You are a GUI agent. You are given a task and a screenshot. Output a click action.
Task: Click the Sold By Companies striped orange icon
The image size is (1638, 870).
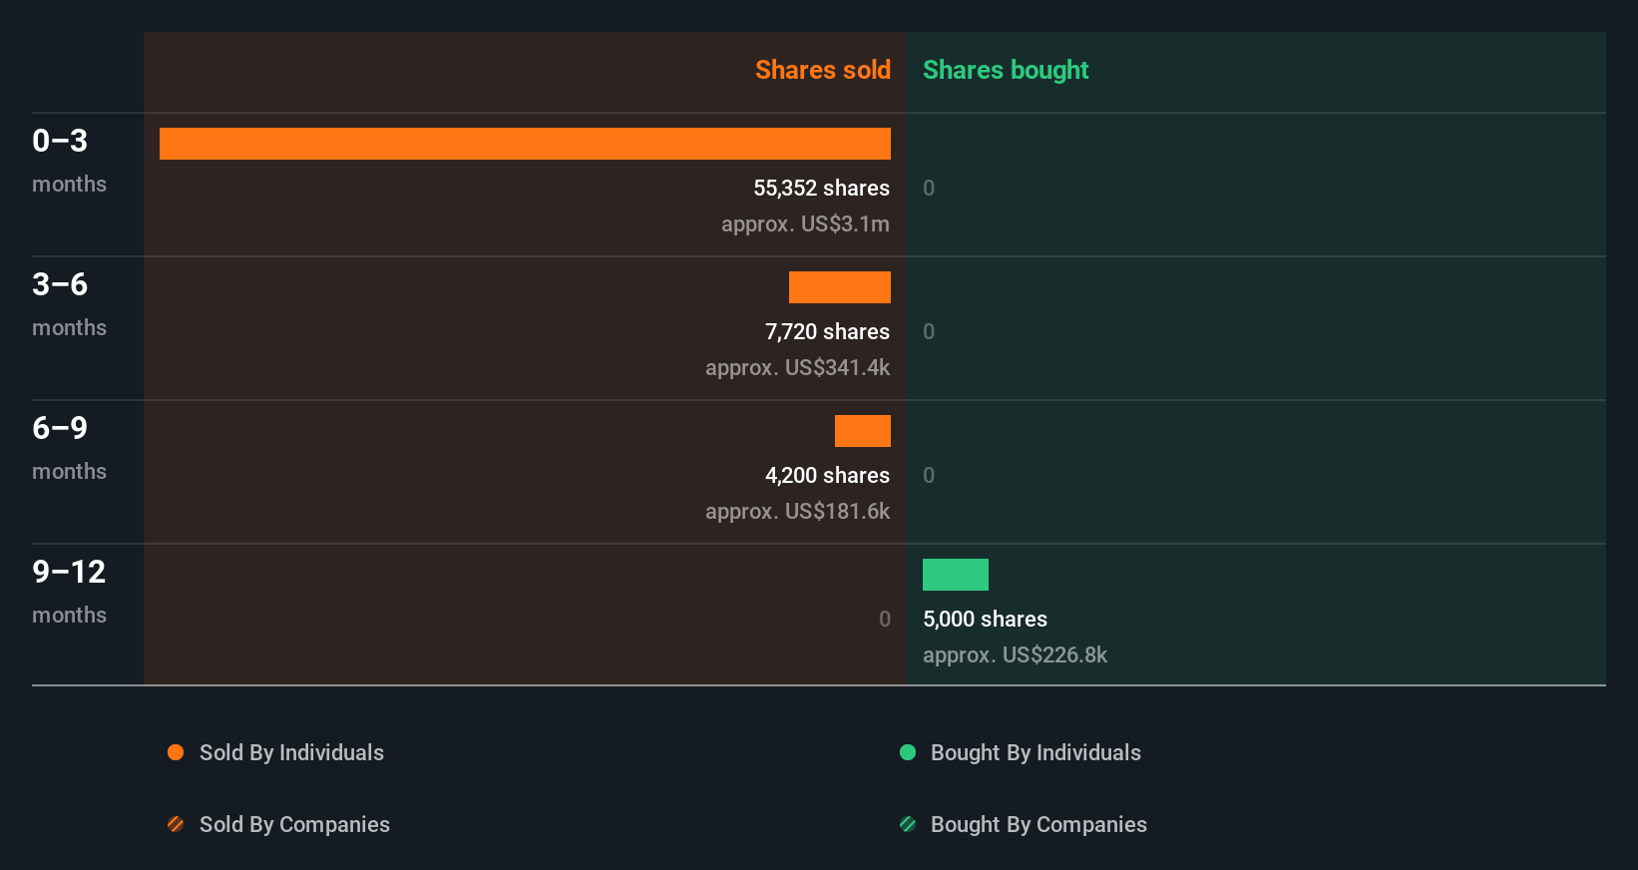176,824
